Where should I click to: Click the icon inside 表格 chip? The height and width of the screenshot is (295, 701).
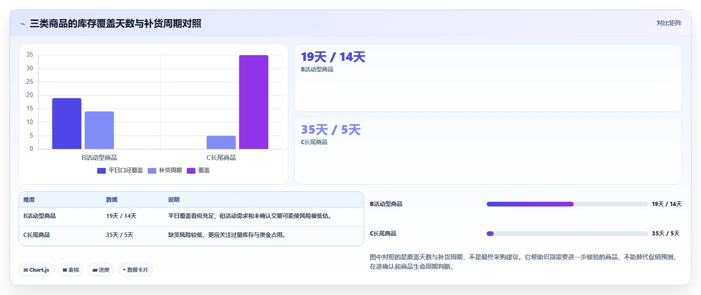[x=65, y=270]
